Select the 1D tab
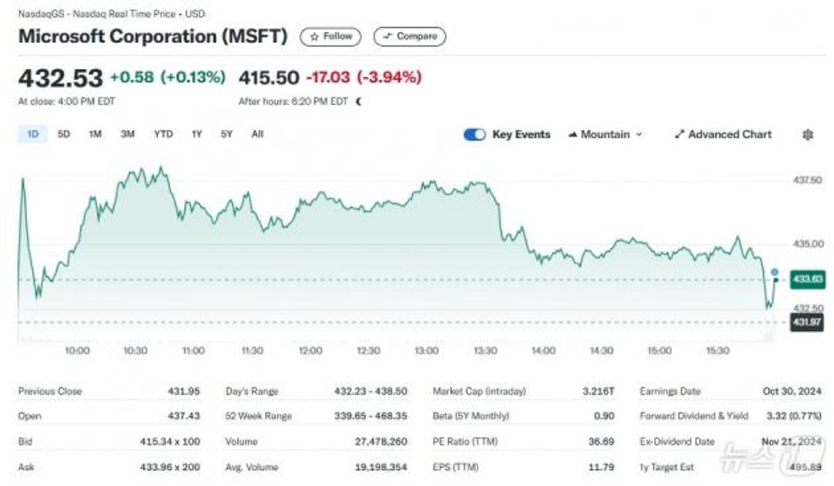 tap(32, 133)
